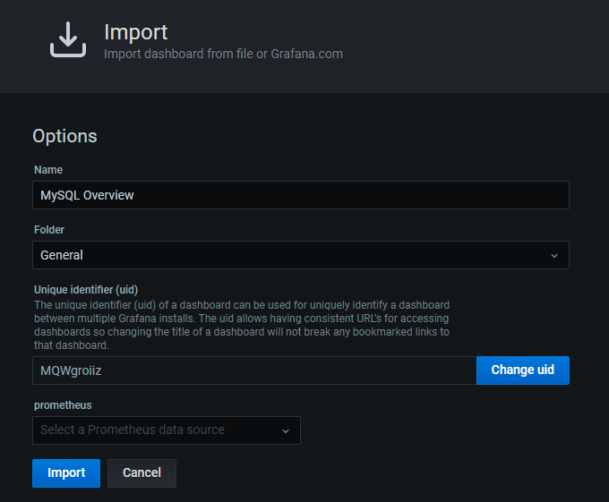Click the prometheus label
This screenshot has width=609, height=502.
pyautogui.click(x=63, y=405)
